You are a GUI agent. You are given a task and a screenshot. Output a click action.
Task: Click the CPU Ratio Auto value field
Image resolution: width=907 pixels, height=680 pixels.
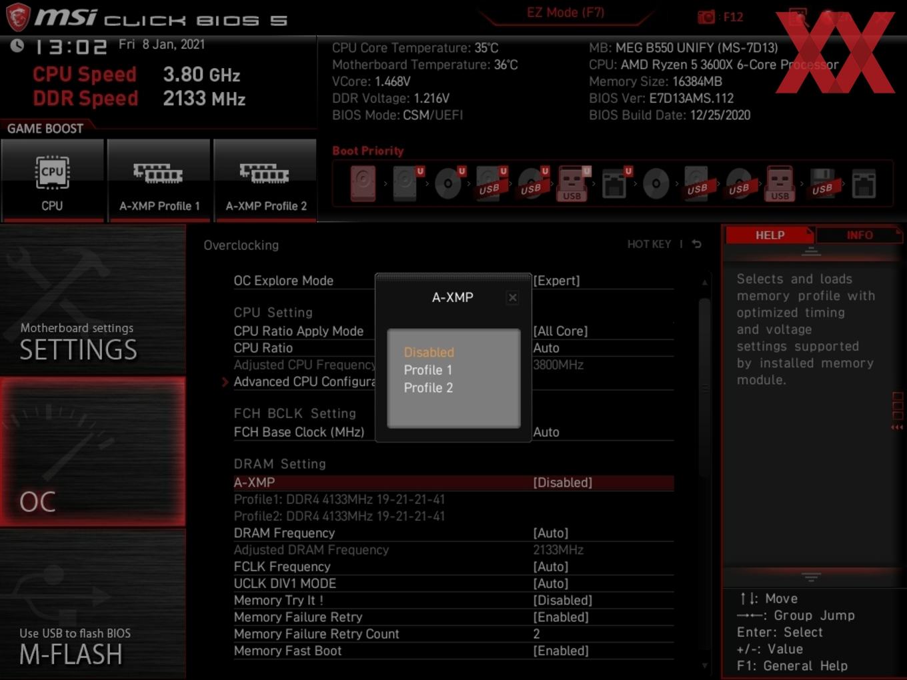[546, 348]
